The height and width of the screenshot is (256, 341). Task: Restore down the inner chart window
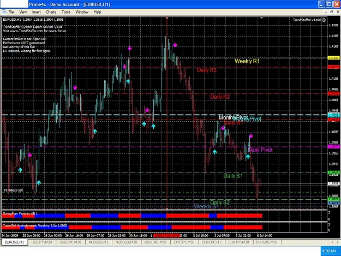coord(332,12)
